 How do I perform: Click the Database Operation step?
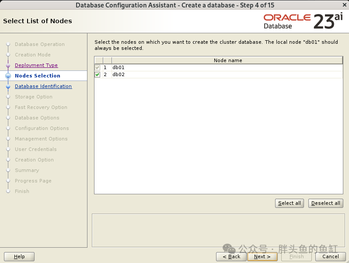[40, 44]
